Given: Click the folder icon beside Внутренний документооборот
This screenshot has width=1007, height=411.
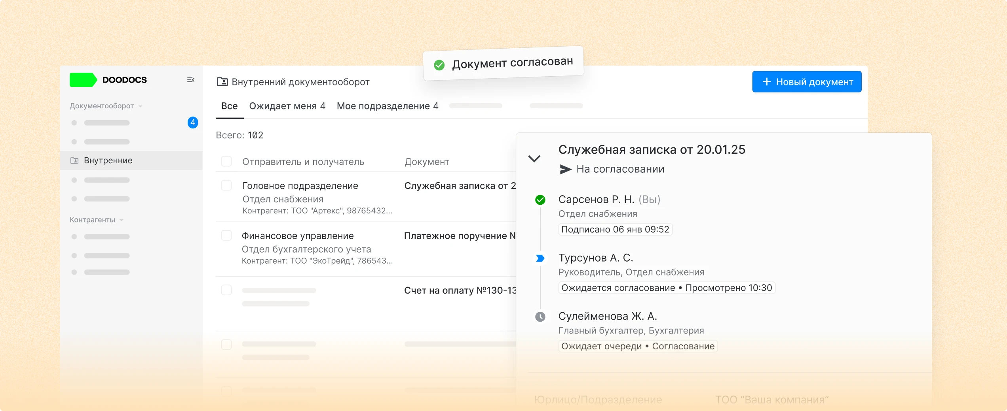Looking at the screenshot, I should point(222,82).
